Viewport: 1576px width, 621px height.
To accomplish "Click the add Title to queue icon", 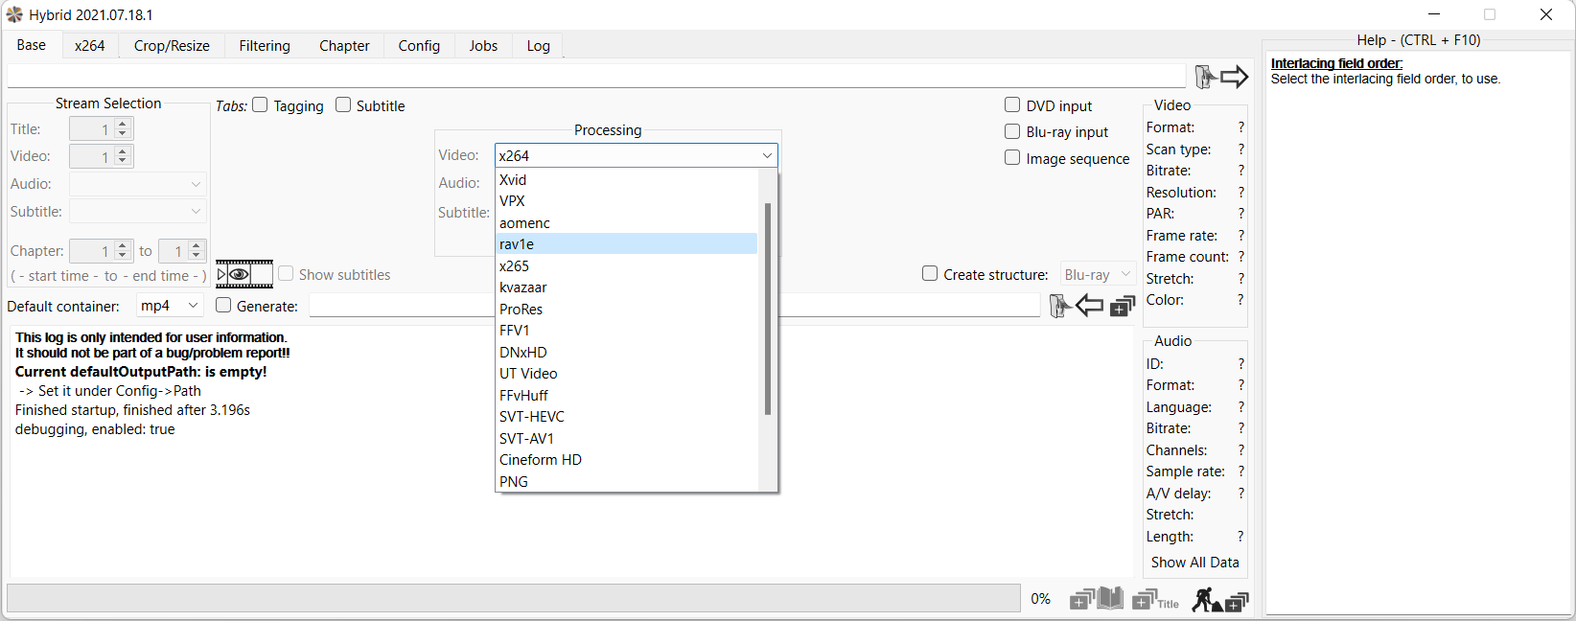I will pos(1155,600).
